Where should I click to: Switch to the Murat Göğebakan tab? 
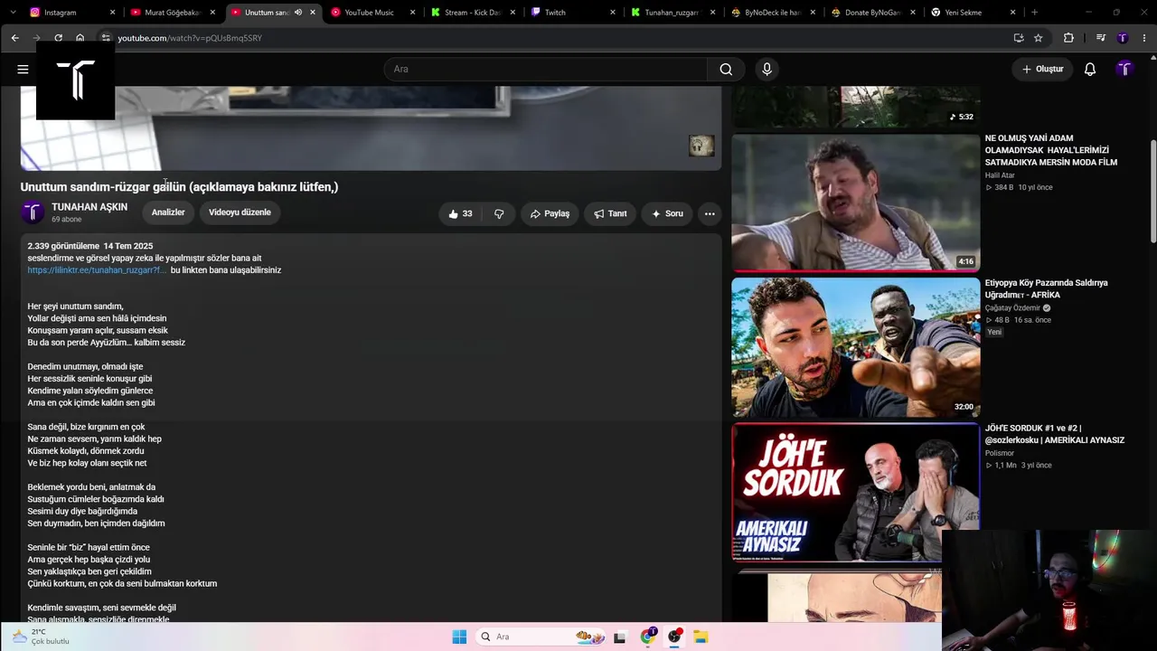click(172, 13)
